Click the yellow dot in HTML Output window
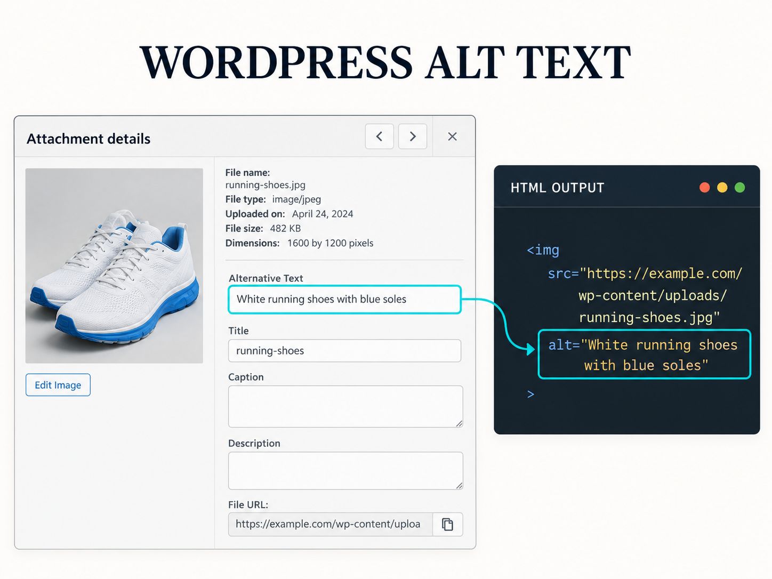This screenshot has height=579, width=772. click(722, 188)
